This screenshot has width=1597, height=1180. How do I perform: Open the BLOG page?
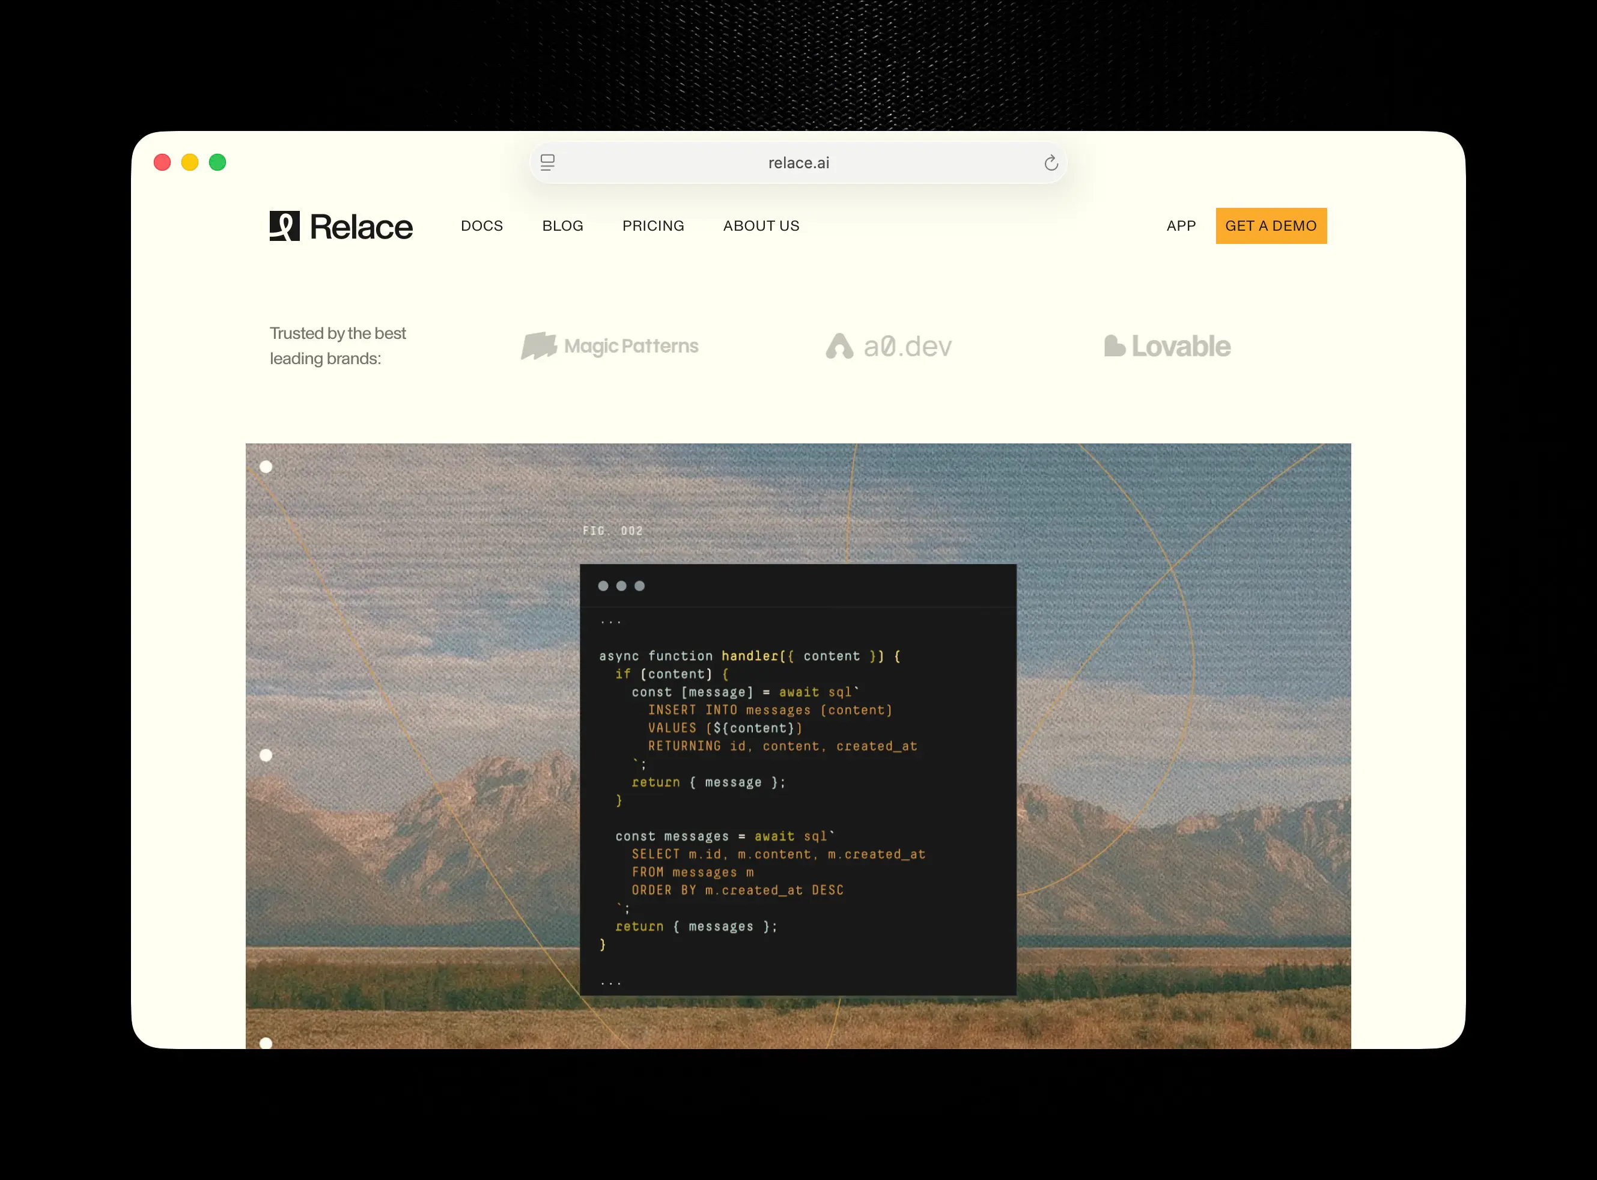coord(562,226)
